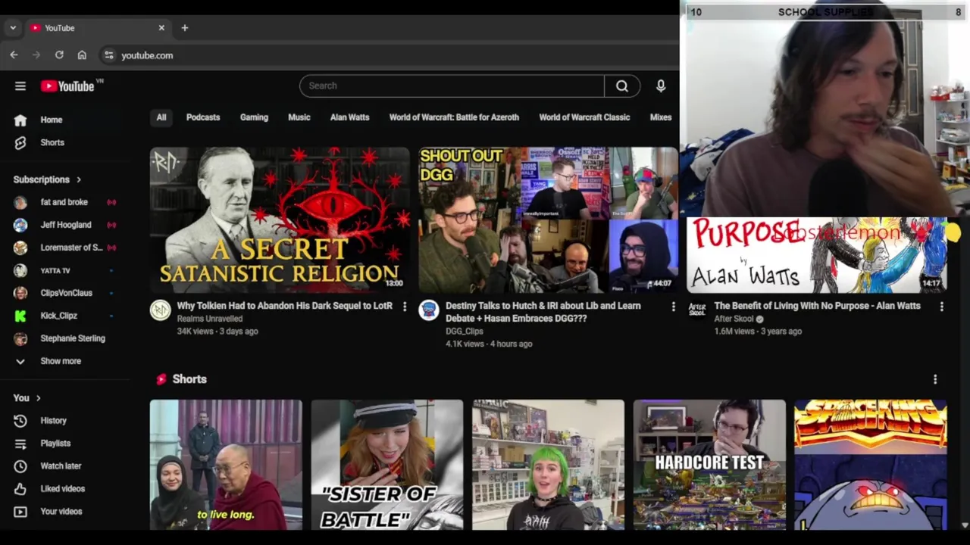Open Why Tolkien Had to Abandon title

click(x=285, y=306)
